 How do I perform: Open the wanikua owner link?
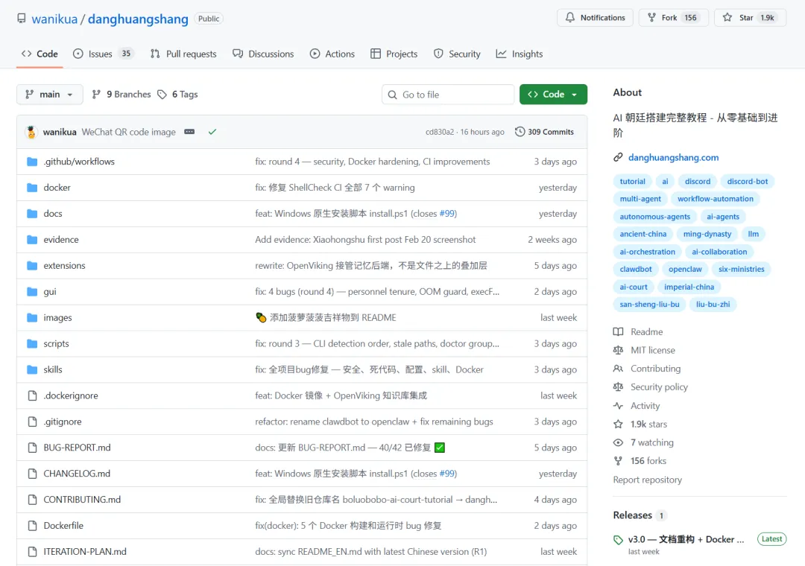click(x=54, y=19)
